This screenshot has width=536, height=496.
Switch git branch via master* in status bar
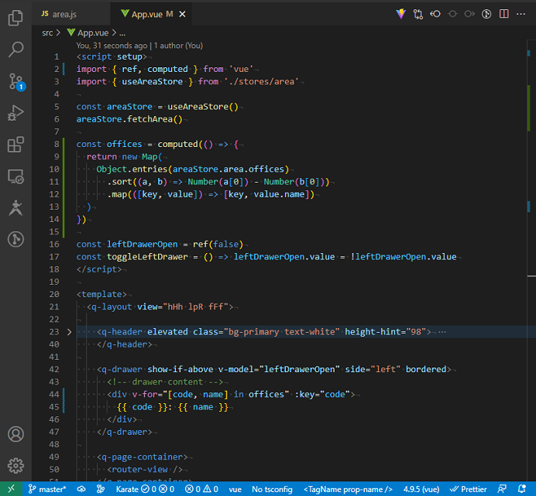(47, 489)
